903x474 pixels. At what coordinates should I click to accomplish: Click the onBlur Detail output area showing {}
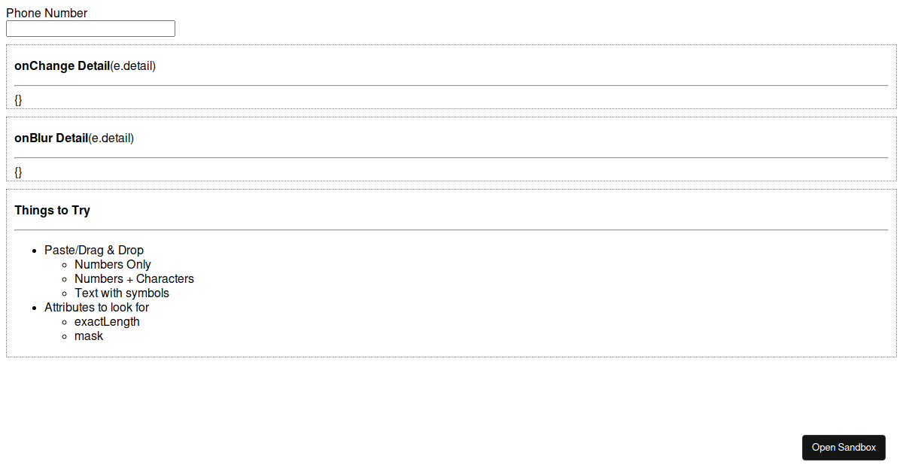[18, 172]
